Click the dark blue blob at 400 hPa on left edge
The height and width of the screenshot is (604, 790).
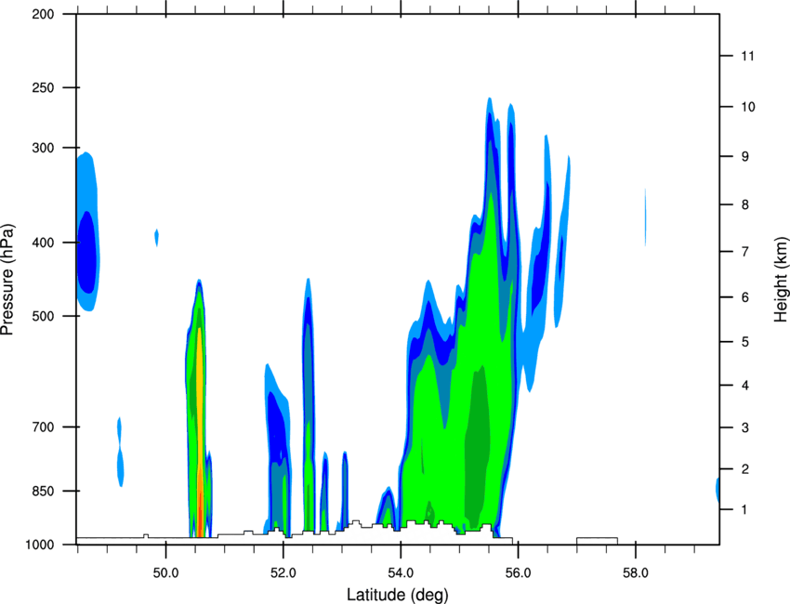[87, 252]
